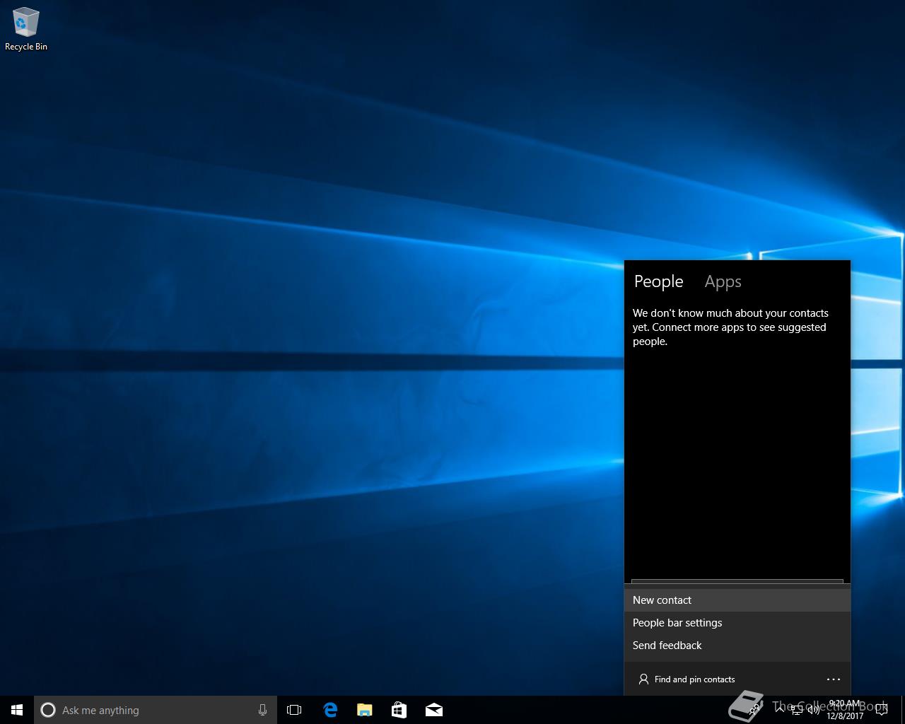Switch to the Apps tab
Screen dimensions: 905x724
tap(723, 281)
